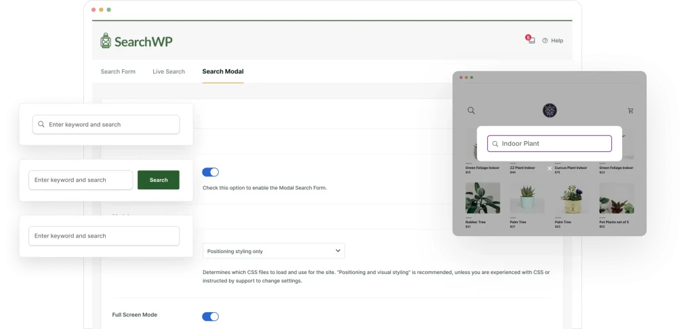Click the ZZ Plant Indoor product title

click(523, 168)
